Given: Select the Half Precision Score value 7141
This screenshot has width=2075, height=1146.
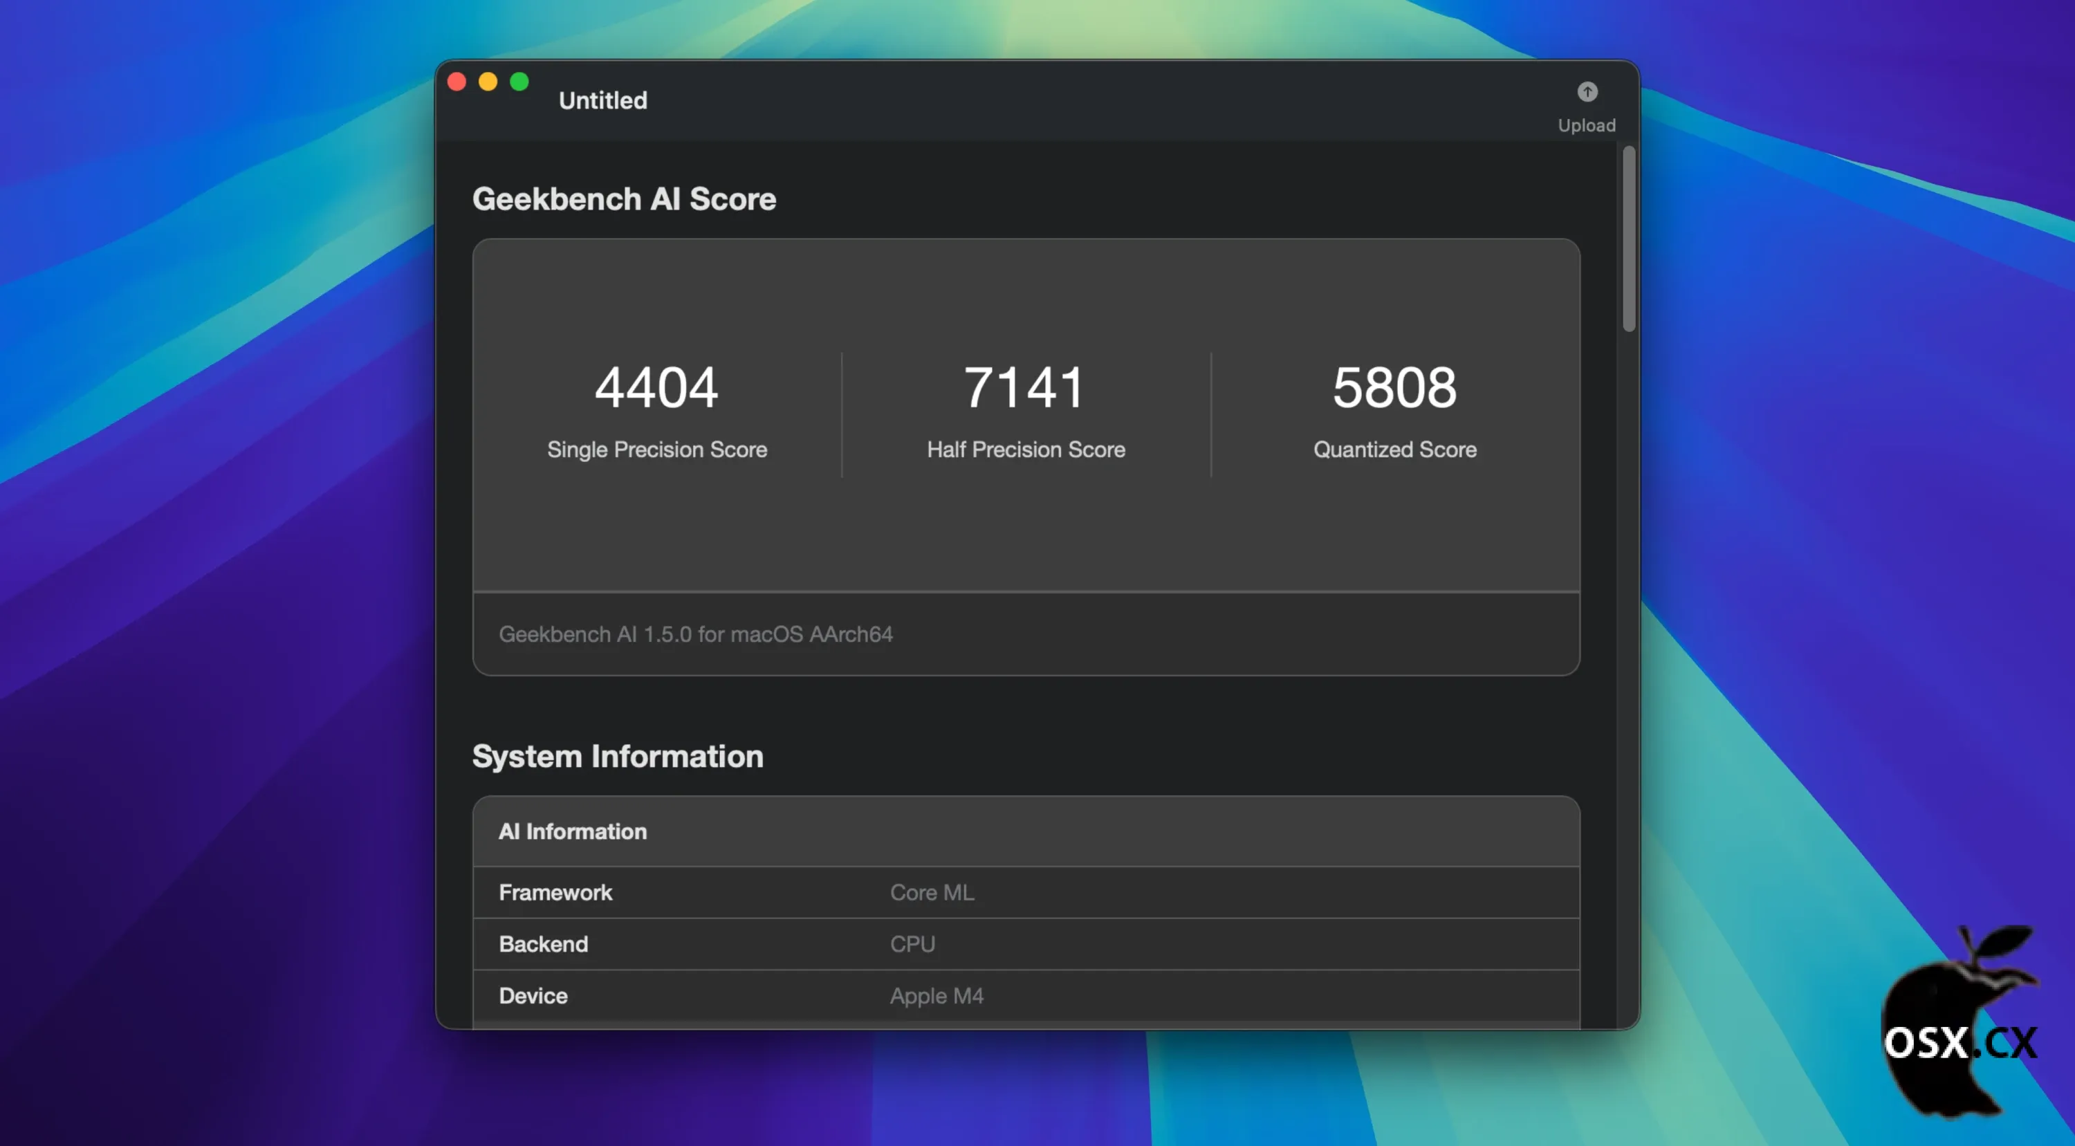Looking at the screenshot, I should 1024,387.
